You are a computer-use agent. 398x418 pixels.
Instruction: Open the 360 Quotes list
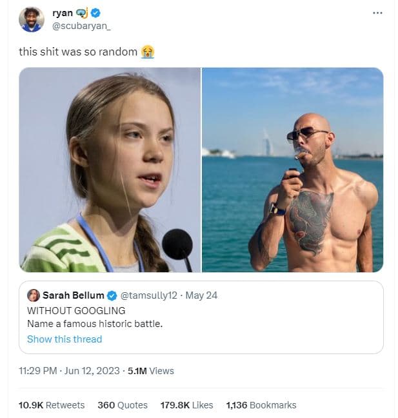coord(123,405)
